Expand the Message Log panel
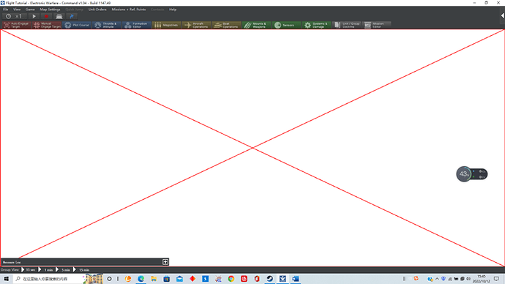The width and height of the screenshot is (505, 284). 165,262
